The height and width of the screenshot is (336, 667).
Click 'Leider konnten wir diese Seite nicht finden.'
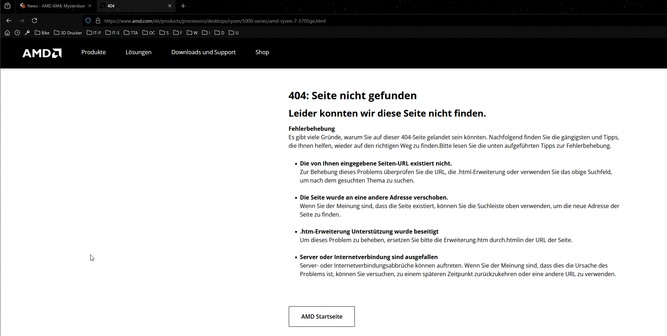tap(387, 113)
